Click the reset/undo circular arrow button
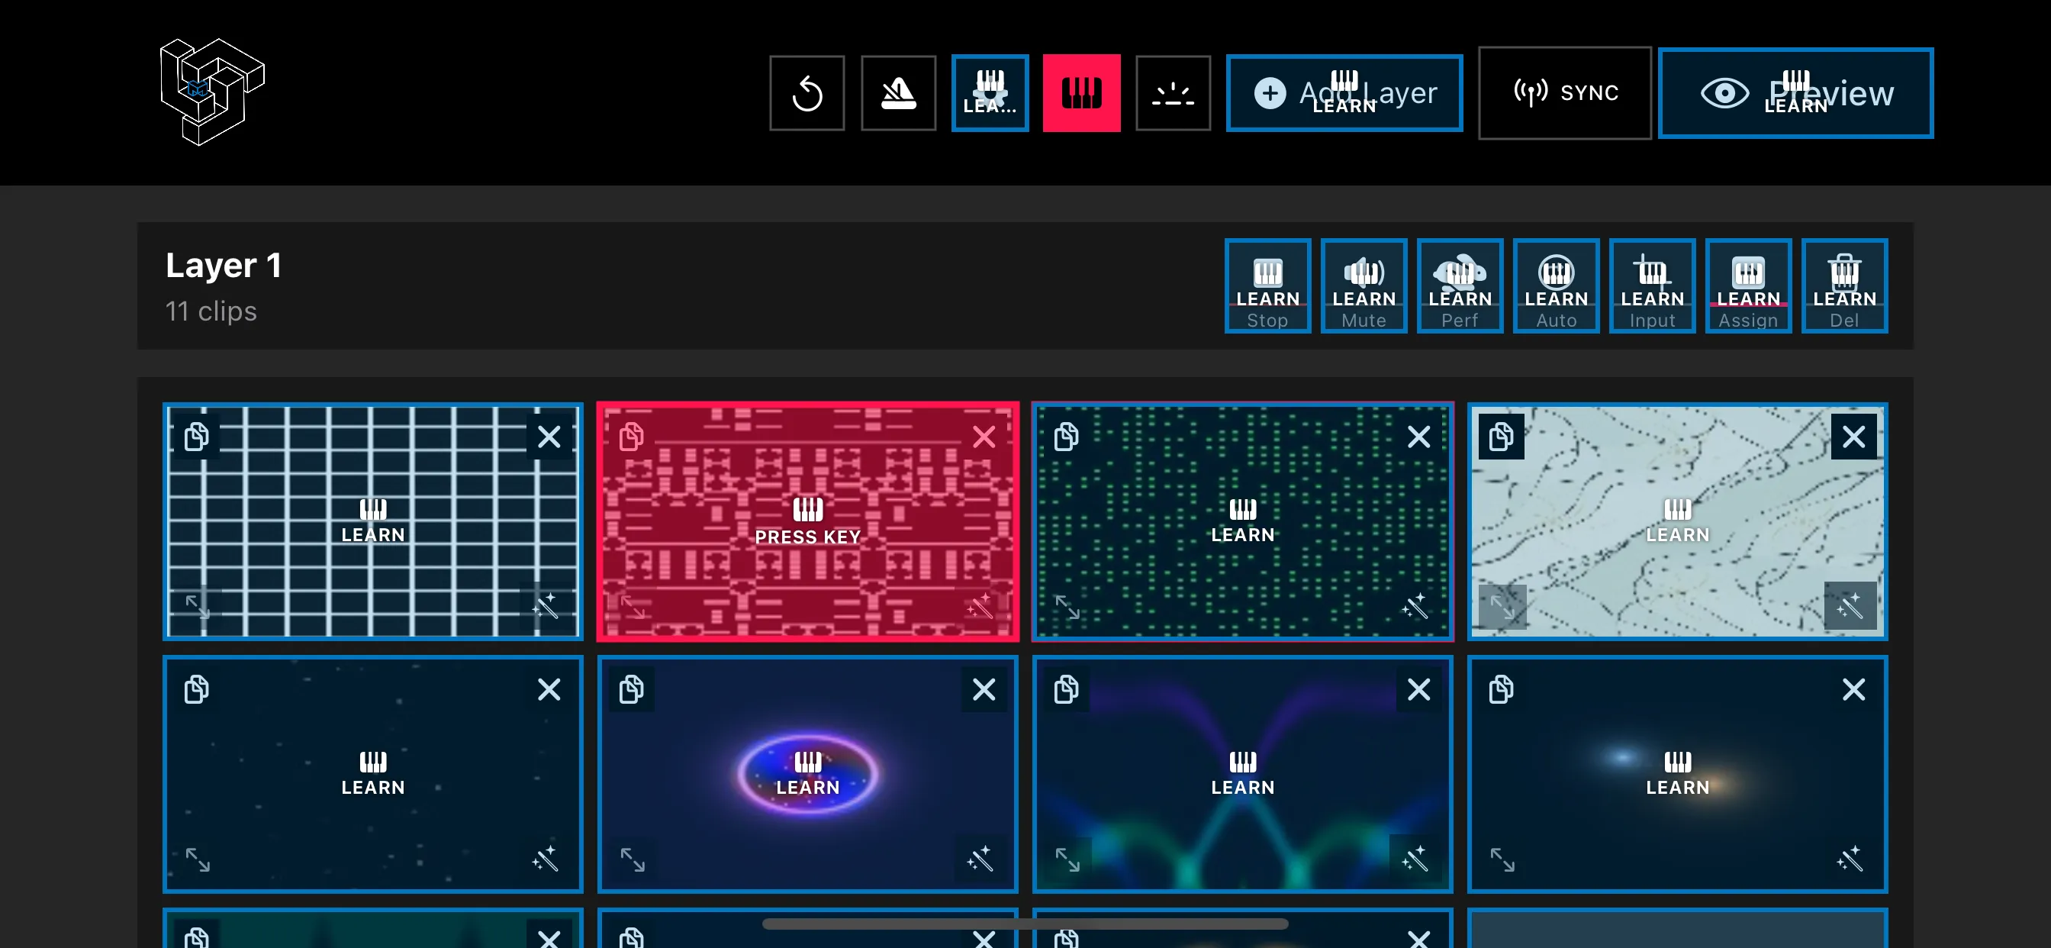 pos(807,93)
